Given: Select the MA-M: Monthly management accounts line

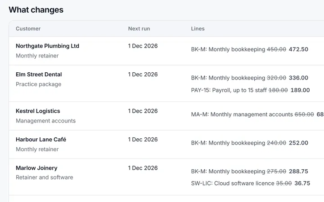Looking at the screenshot, I should (242, 114).
